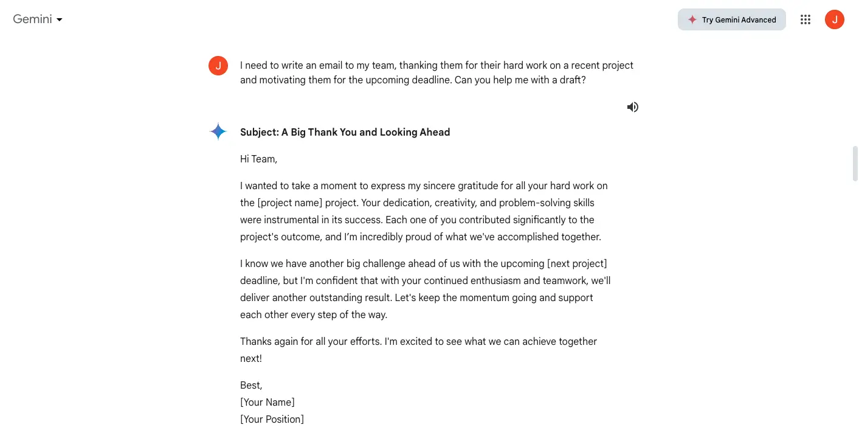Click the speaker icon to listen
This screenshot has height=444, width=859.
(633, 107)
